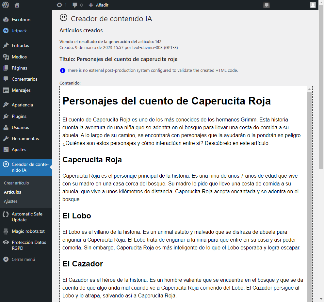Open pending updates icon in admin bar
Viewport: 324px width, 302px height.
[x=59, y=5]
